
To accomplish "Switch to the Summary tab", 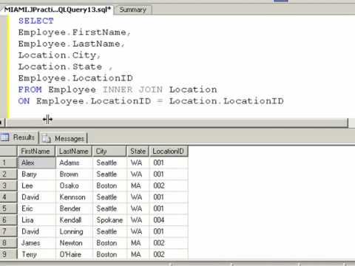I will click(x=132, y=10).
